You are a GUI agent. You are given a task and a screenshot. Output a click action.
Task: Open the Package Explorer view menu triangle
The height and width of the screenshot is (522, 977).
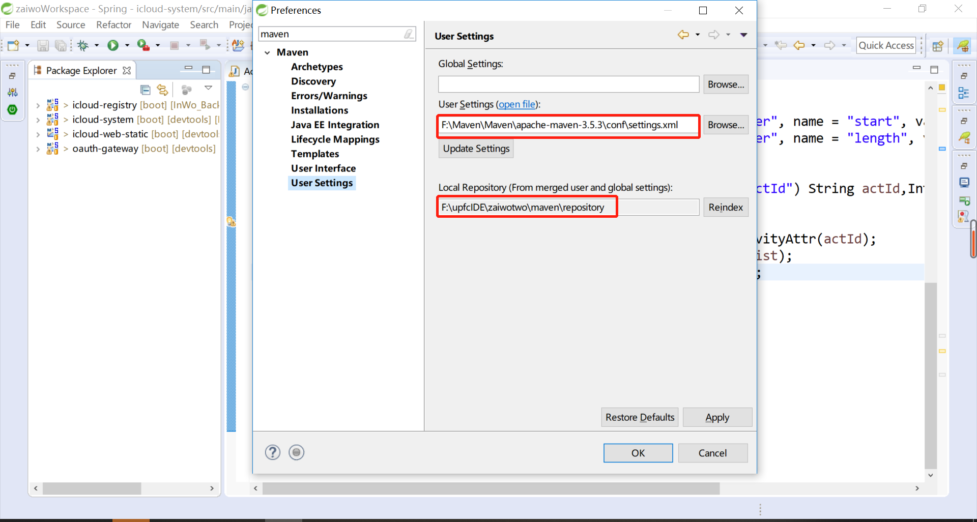(x=208, y=88)
